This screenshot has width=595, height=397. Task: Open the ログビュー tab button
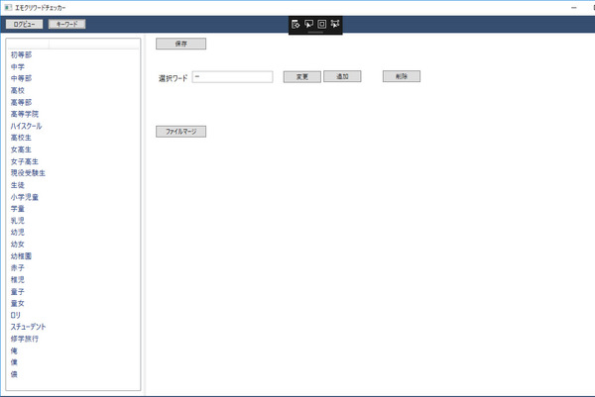pos(24,24)
